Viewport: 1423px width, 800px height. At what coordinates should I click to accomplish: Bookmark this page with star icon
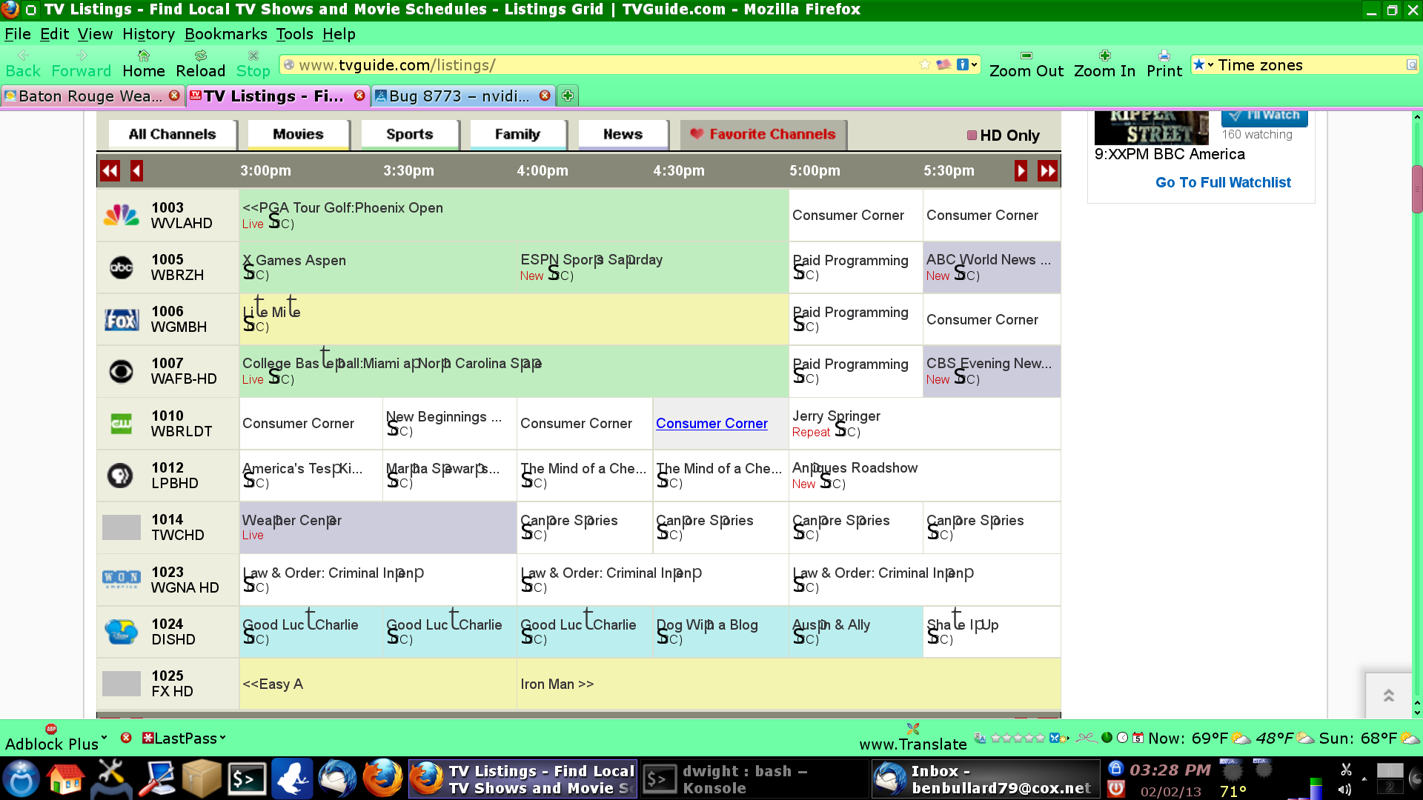tap(925, 64)
